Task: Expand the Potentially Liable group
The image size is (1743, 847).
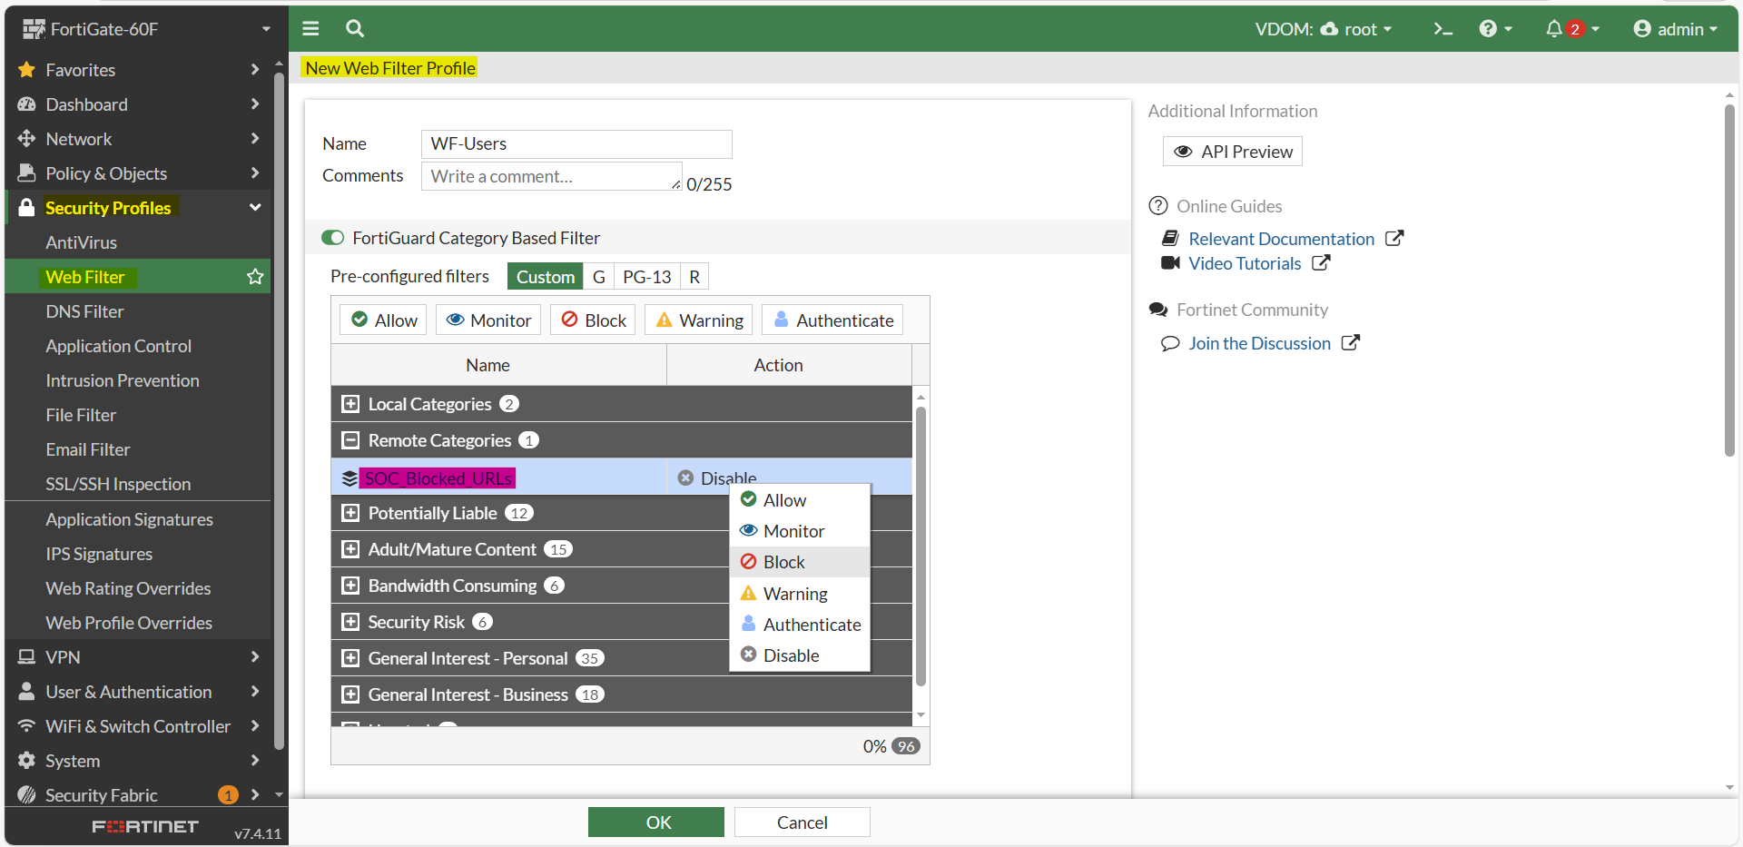Action: (350, 513)
